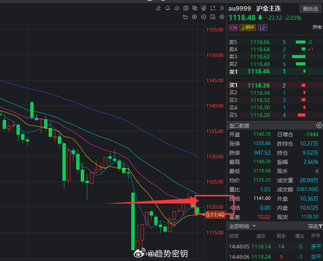Take a chart screenshot with the camera icon

click(186, 8)
